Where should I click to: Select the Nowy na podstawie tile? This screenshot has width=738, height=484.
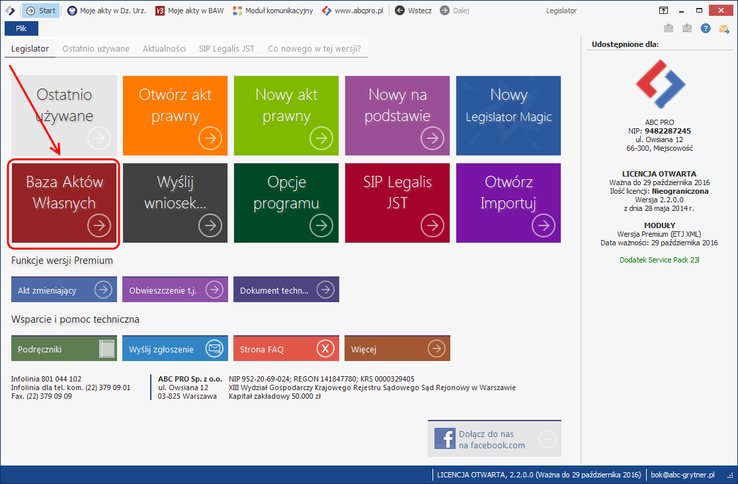[397, 115]
